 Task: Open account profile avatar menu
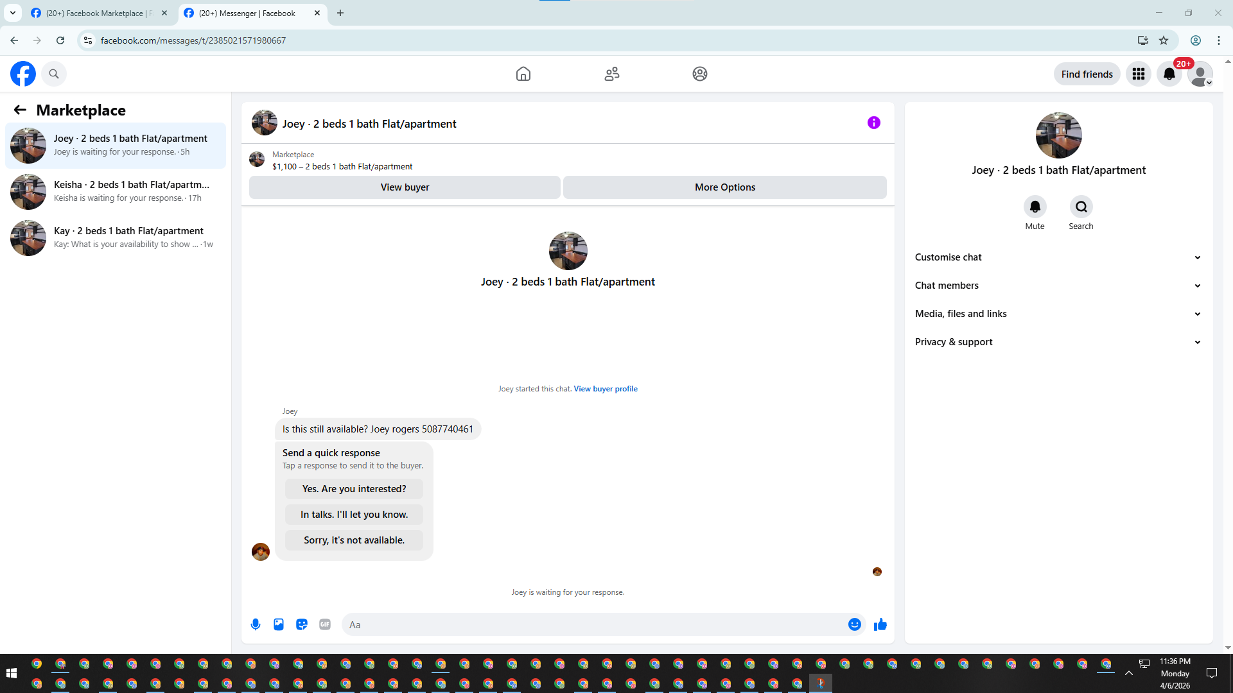pos(1200,74)
